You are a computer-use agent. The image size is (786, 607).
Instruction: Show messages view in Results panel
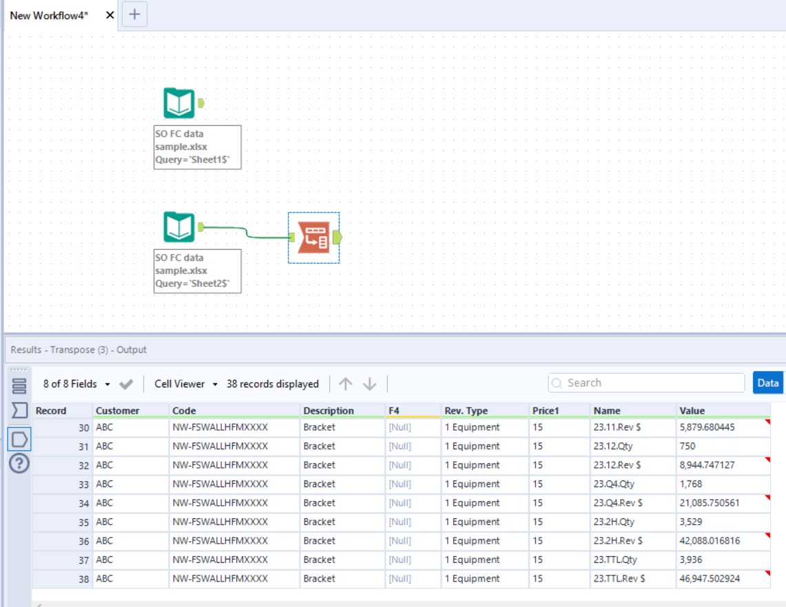coord(19,386)
